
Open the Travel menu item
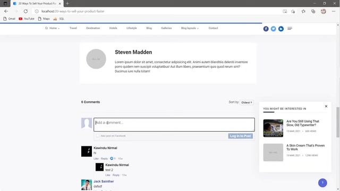[x=73, y=28]
